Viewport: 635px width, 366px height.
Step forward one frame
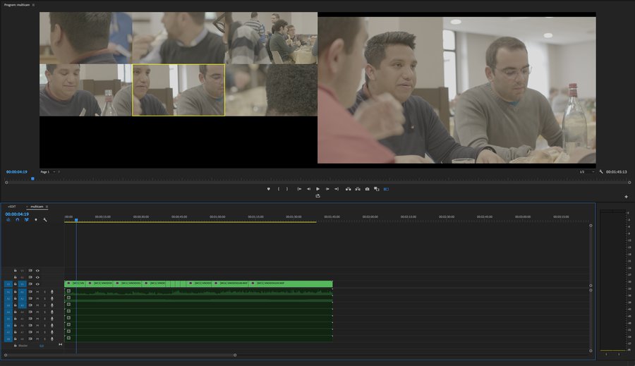[327, 189]
